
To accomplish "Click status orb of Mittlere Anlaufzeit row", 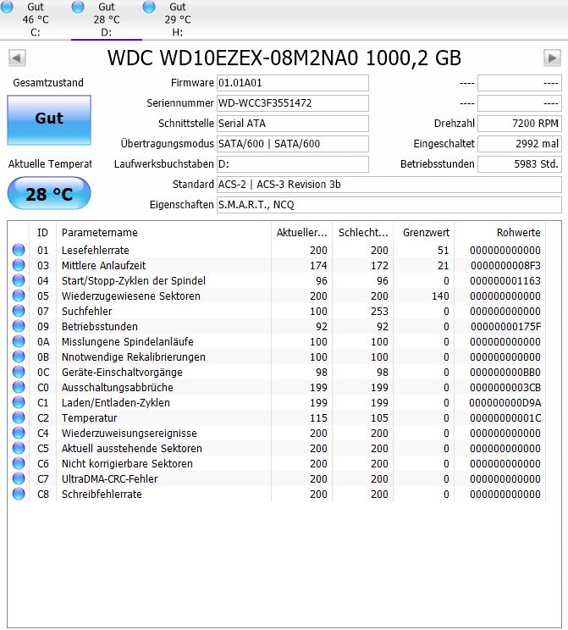I will click(19, 265).
